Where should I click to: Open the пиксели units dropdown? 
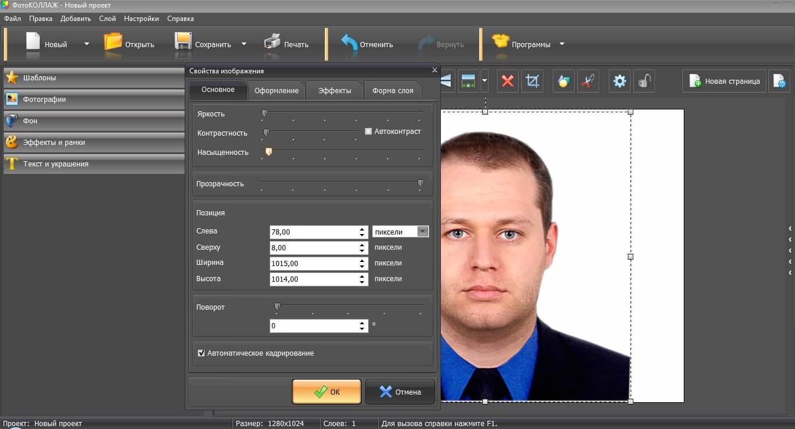click(423, 232)
